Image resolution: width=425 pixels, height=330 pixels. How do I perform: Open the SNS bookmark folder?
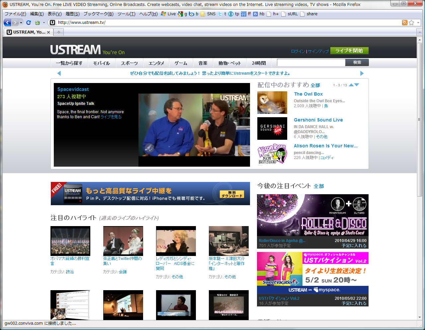click(208, 14)
